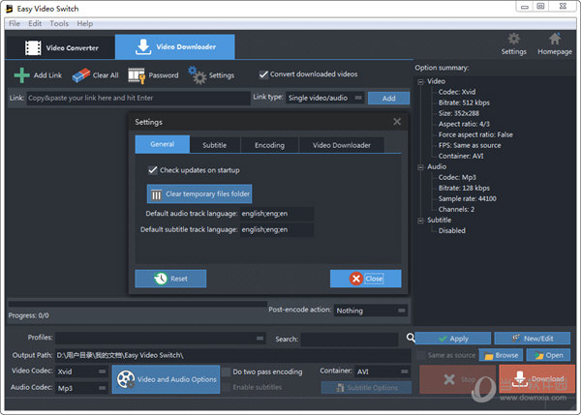
Task: Enable Do two pass encoding
Action: click(226, 371)
